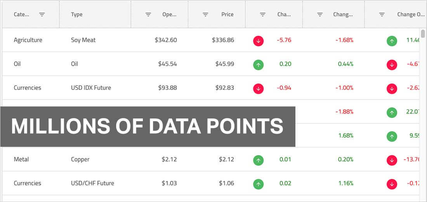Click green up arrow beside USD/CHF Future change
This screenshot has width=427, height=202.
(x=258, y=184)
